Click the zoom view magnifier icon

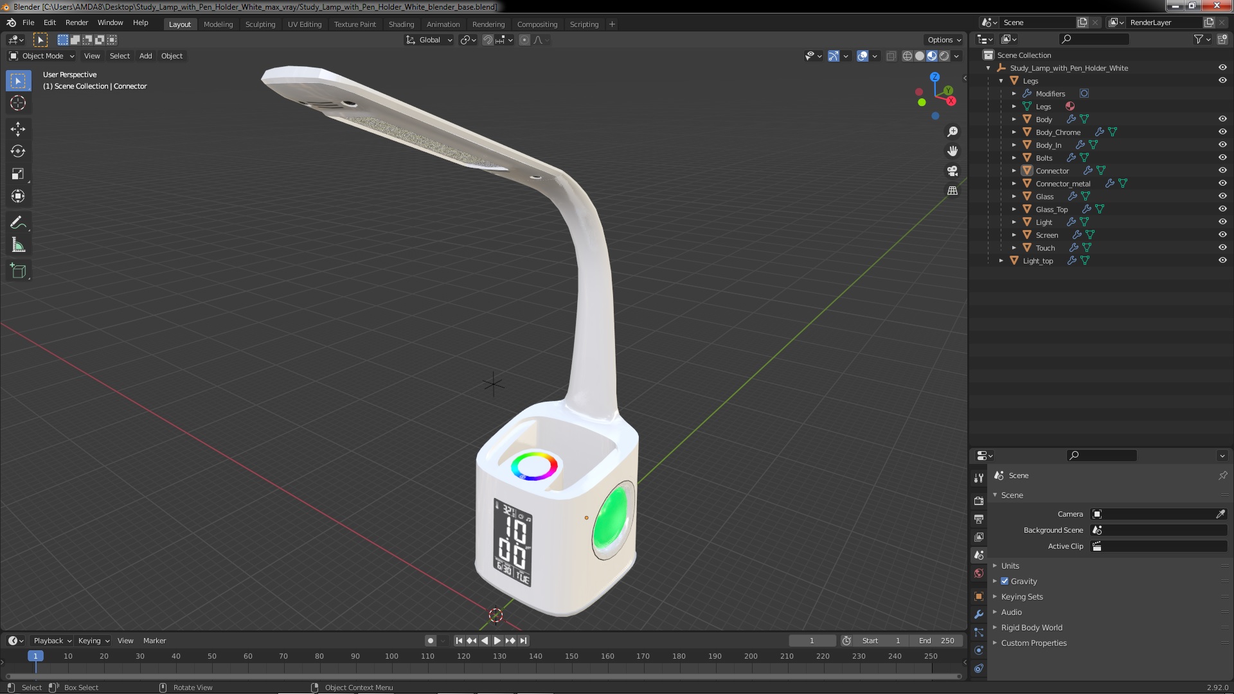(952, 132)
